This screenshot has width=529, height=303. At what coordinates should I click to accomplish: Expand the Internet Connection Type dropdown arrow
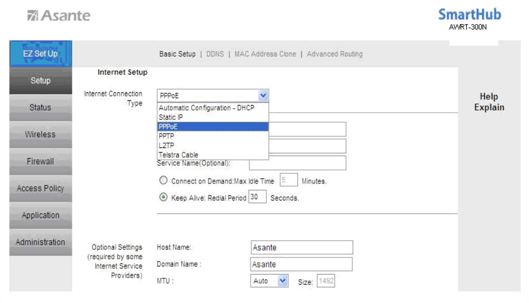click(x=263, y=95)
